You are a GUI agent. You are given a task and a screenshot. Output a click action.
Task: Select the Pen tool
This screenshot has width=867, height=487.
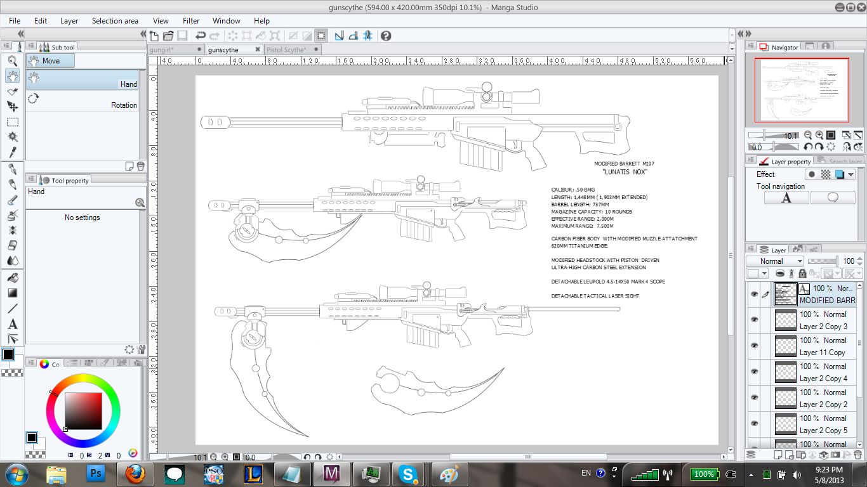point(12,169)
